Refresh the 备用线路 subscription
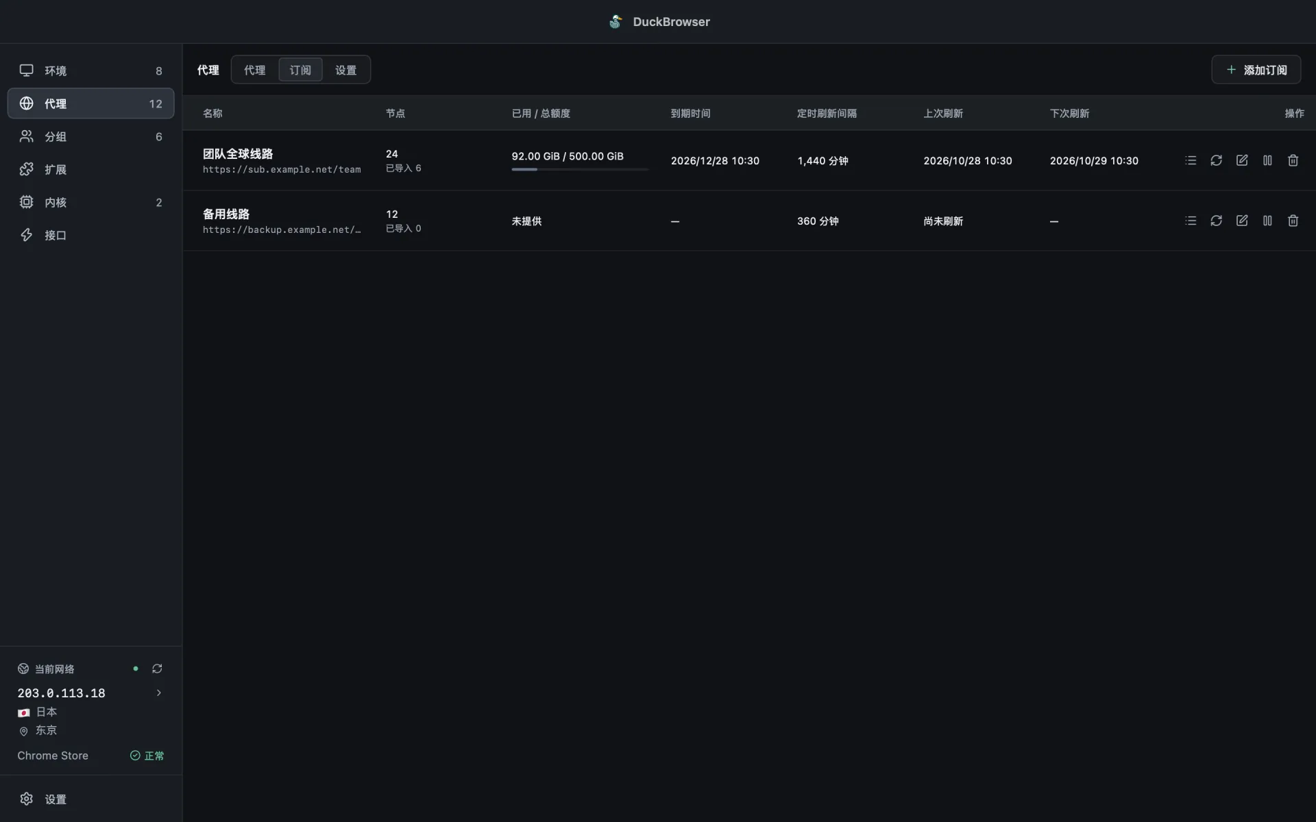The width and height of the screenshot is (1316, 822). click(1216, 221)
